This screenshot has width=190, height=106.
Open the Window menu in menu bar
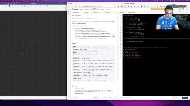point(47,1)
